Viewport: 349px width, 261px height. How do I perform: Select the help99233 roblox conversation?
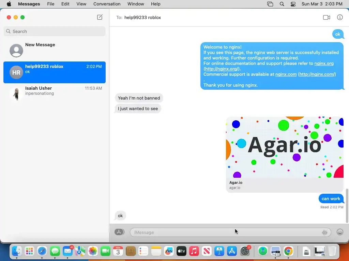(55, 72)
